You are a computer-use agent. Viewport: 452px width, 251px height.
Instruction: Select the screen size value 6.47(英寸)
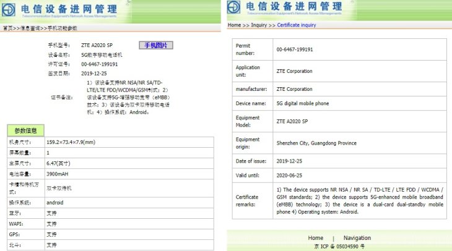coord(58,163)
